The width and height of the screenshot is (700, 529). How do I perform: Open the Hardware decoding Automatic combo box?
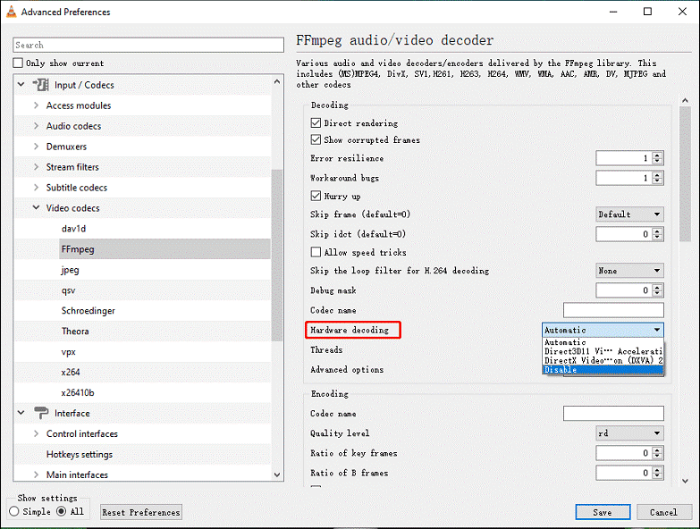[x=603, y=330]
